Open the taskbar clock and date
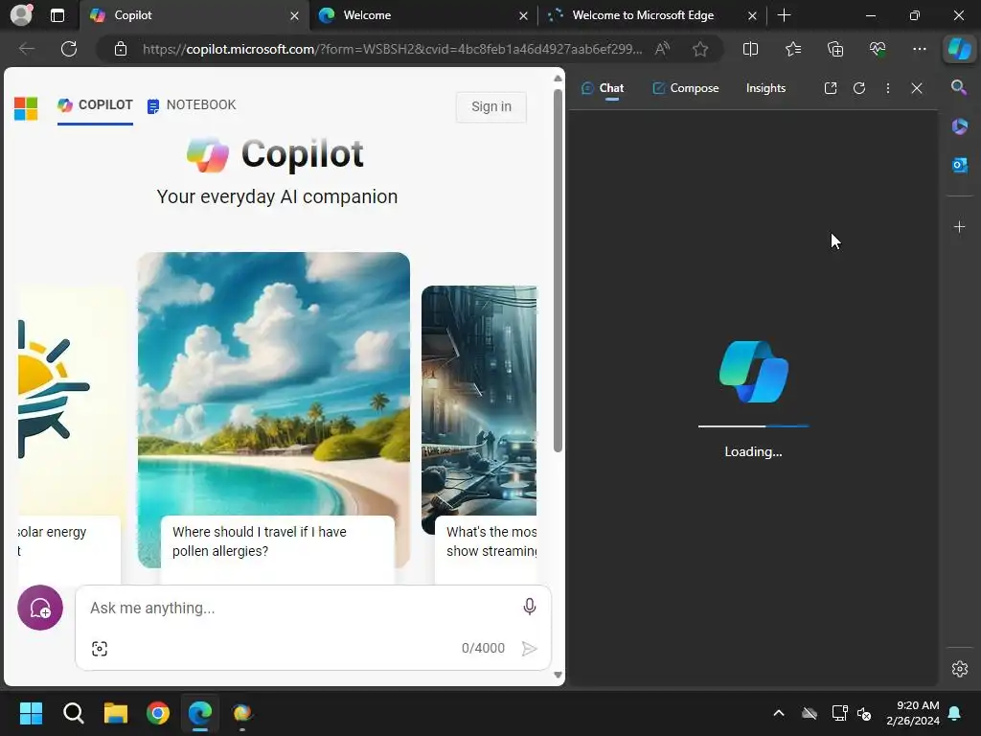Image resolution: width=981 pixels, height=736 pixels. tap(913, 713)
